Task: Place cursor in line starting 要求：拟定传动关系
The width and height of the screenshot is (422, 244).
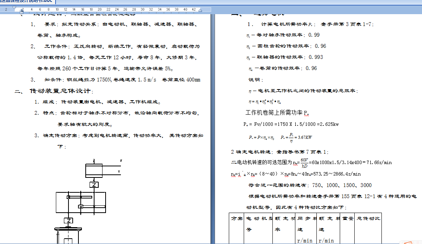Action: click(114, 24)
